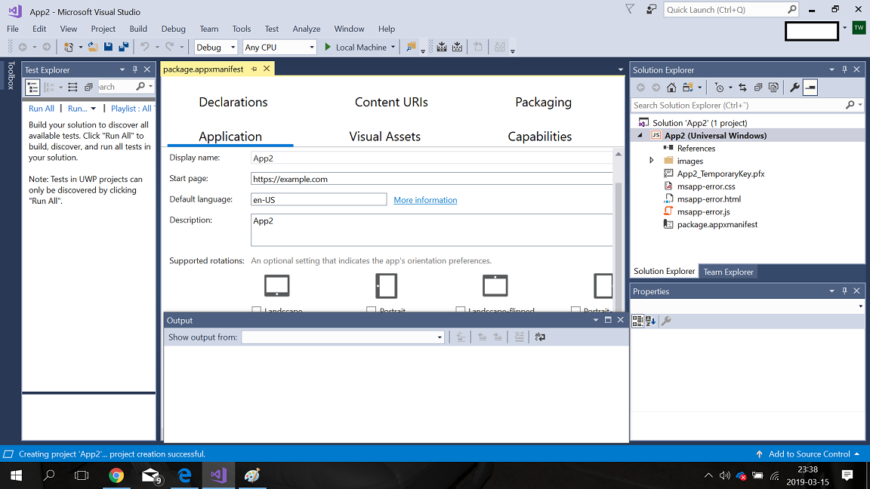Select the References node in Solution Explorer

pyautogui.click(x=696, y=148)
